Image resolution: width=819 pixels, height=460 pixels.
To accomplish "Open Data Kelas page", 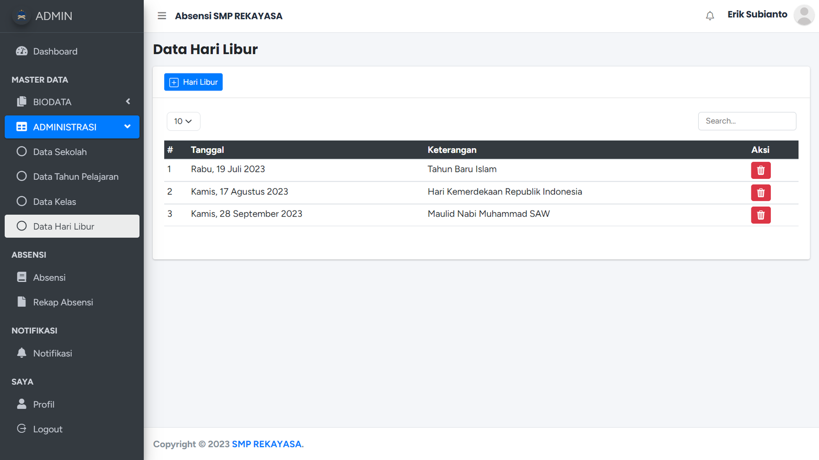I will (x=55, y=202).
